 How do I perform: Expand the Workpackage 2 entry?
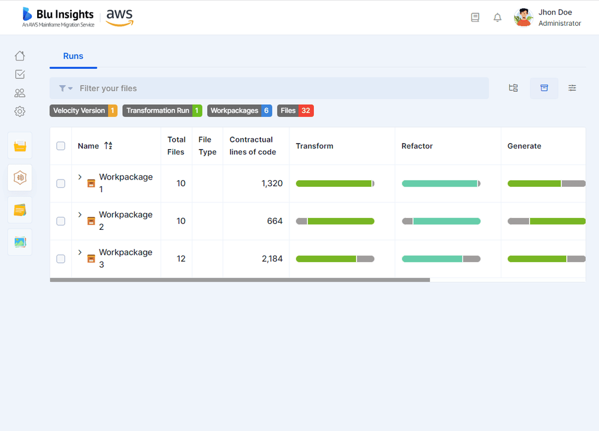point(78,215)
